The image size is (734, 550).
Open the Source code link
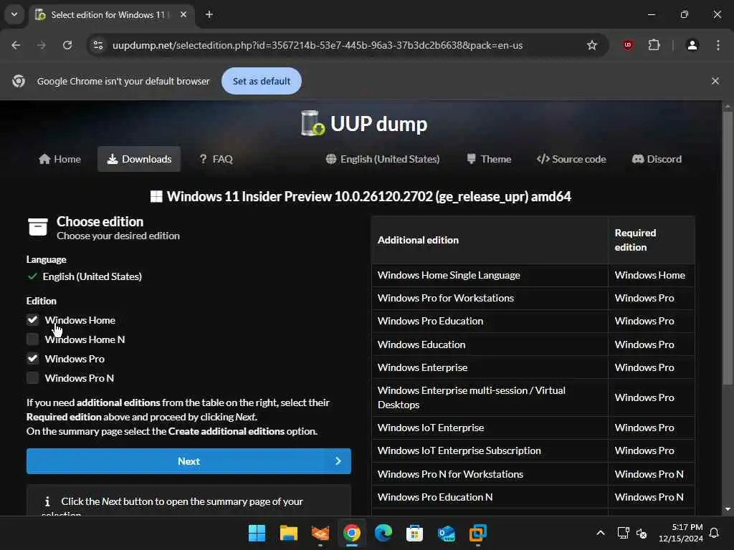[x=571, y=159]
